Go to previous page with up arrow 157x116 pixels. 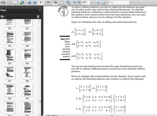click(x=30, y=2)
